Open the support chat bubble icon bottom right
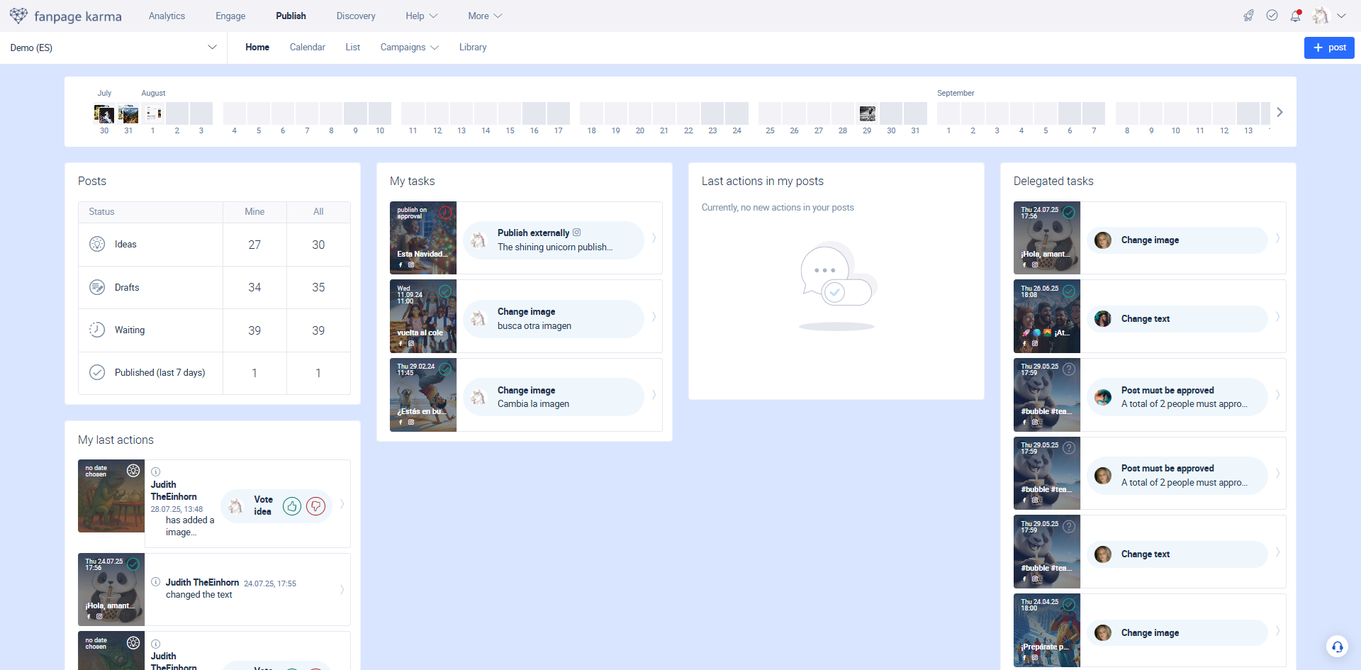This screenshot has height=670, width=1361. [x=1338, y=647]
